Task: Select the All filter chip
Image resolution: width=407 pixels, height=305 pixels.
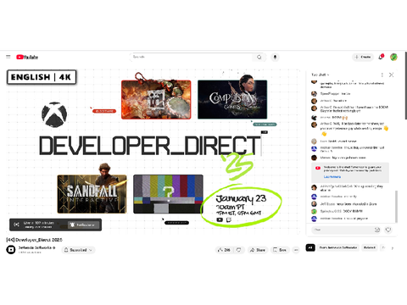Action: [x=310, y=247]
